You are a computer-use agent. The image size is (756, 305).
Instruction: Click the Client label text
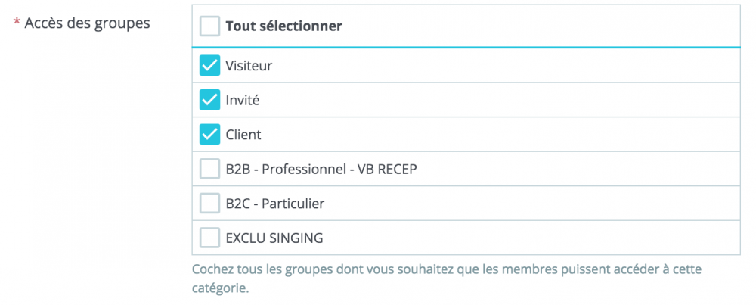point(243,135)
